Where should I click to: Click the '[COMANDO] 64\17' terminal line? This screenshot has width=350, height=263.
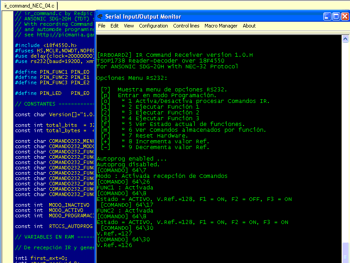(x=127, y=205)
